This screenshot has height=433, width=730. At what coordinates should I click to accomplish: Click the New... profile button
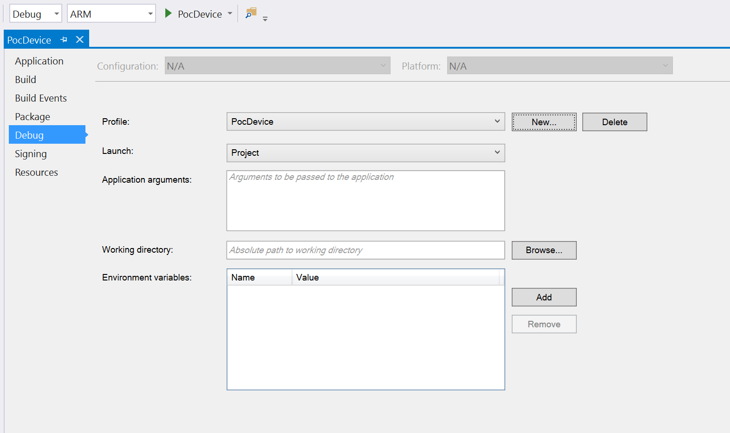tap(544, 122)
